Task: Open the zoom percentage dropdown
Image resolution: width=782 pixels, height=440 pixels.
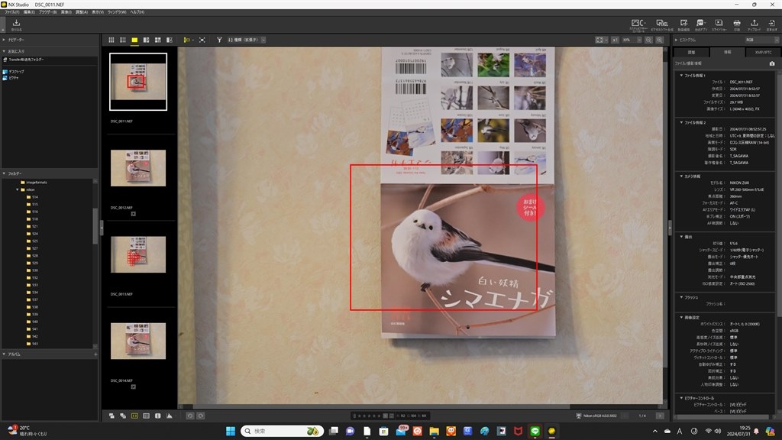Action: (x=632, y=40)
